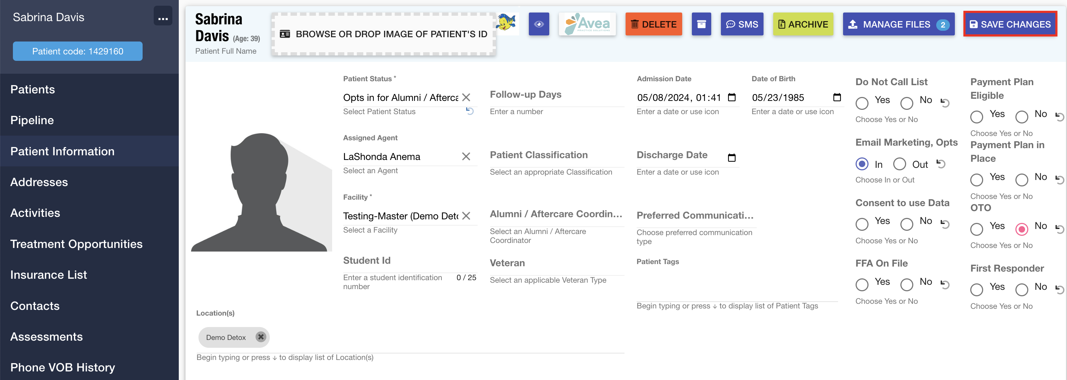Set OTO to Yes
1067x380 pixels.
click(976, 229)
